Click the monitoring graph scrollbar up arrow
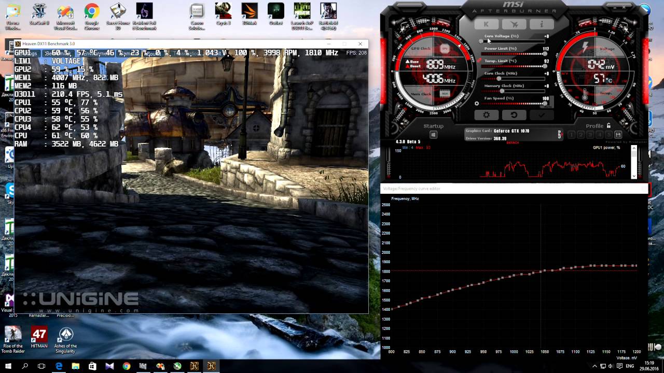Viewport: 664px width, 373px height. coord(633,148)
